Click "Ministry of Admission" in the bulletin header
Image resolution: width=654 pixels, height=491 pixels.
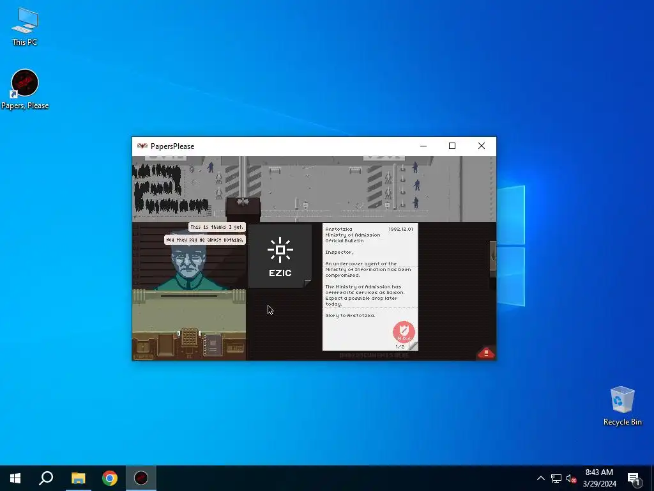pos(353,235)
